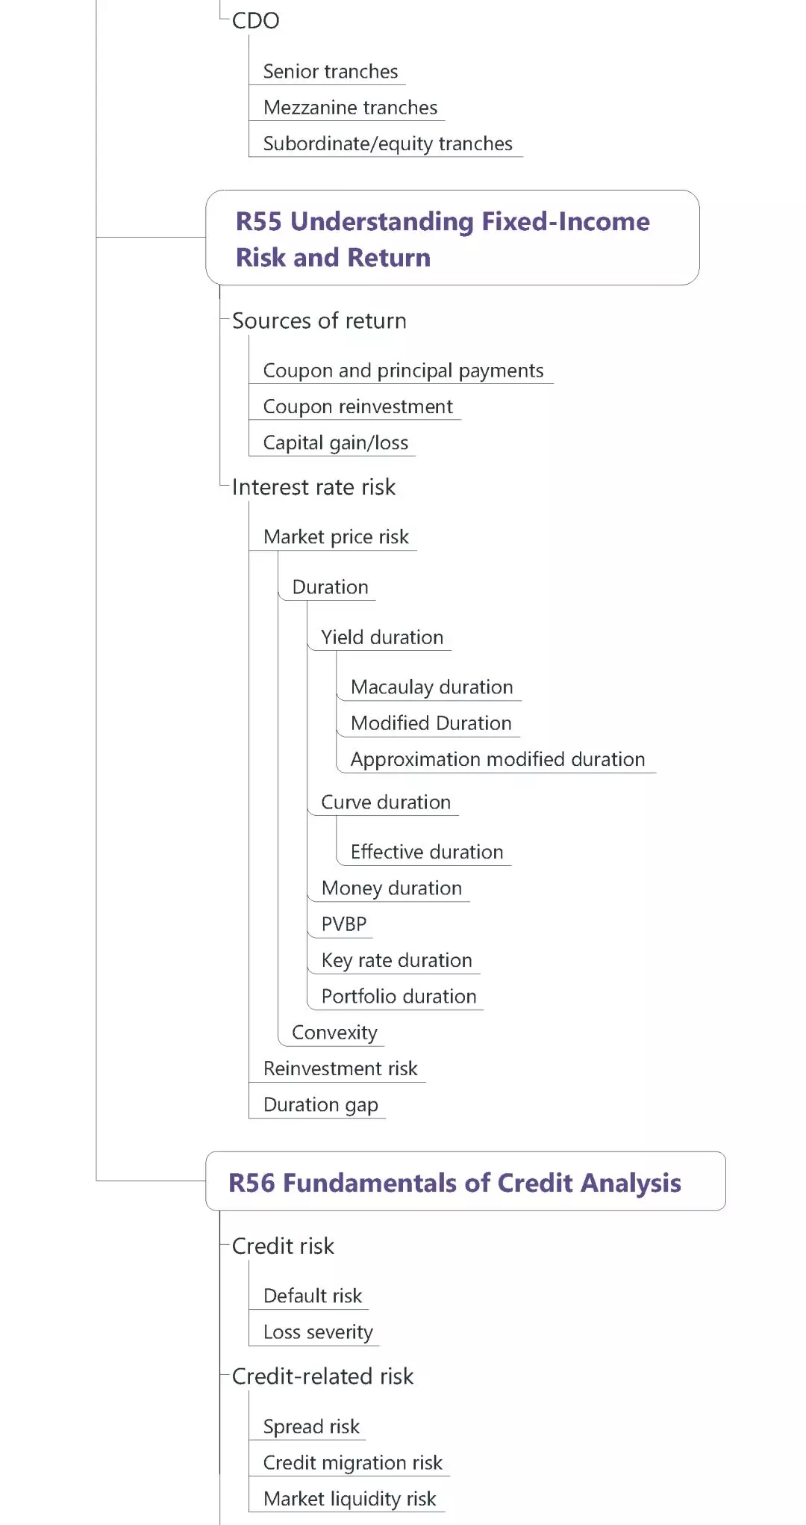Select the R55 Understanding Fixed-Income topic box
806x1525 pixels.
tap(452, 238)
